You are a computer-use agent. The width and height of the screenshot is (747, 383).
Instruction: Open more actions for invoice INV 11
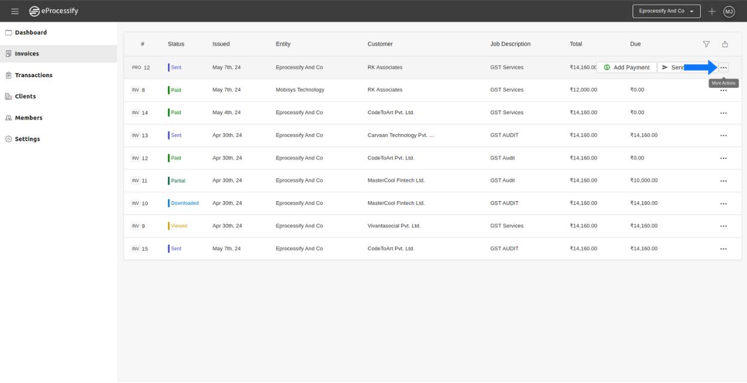[724, 181]
